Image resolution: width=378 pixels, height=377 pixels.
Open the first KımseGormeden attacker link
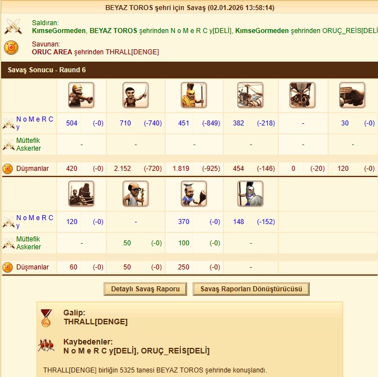tap(59, 31)
